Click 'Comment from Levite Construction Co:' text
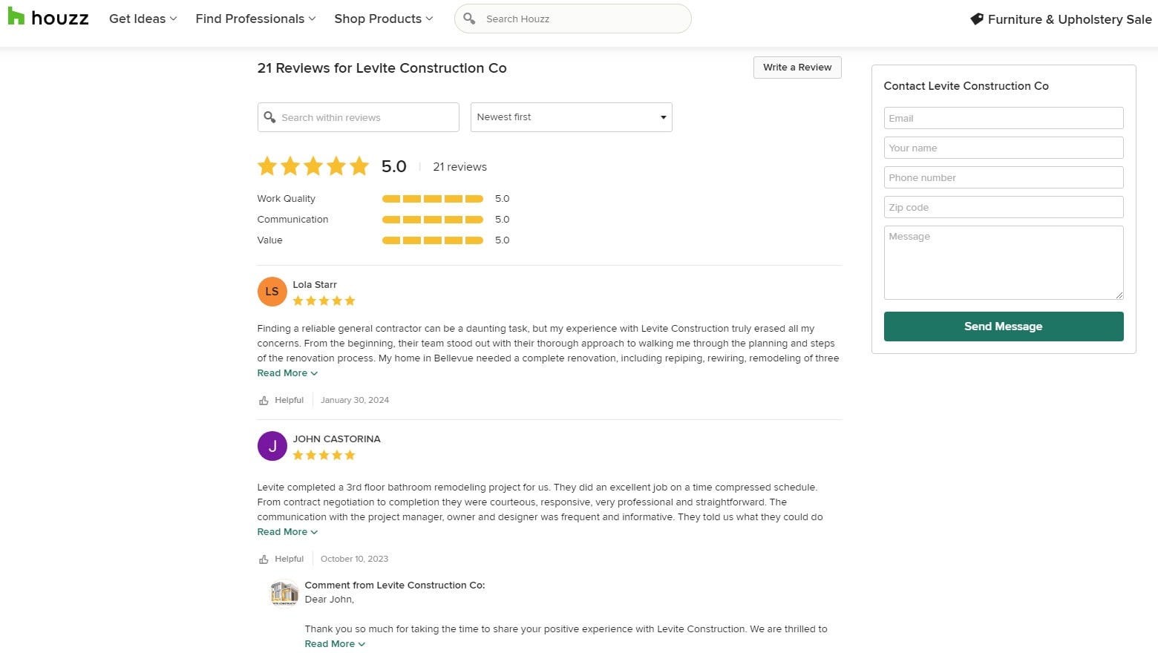This screenshot has width=1158, height=653. click(x=395, y=585)
